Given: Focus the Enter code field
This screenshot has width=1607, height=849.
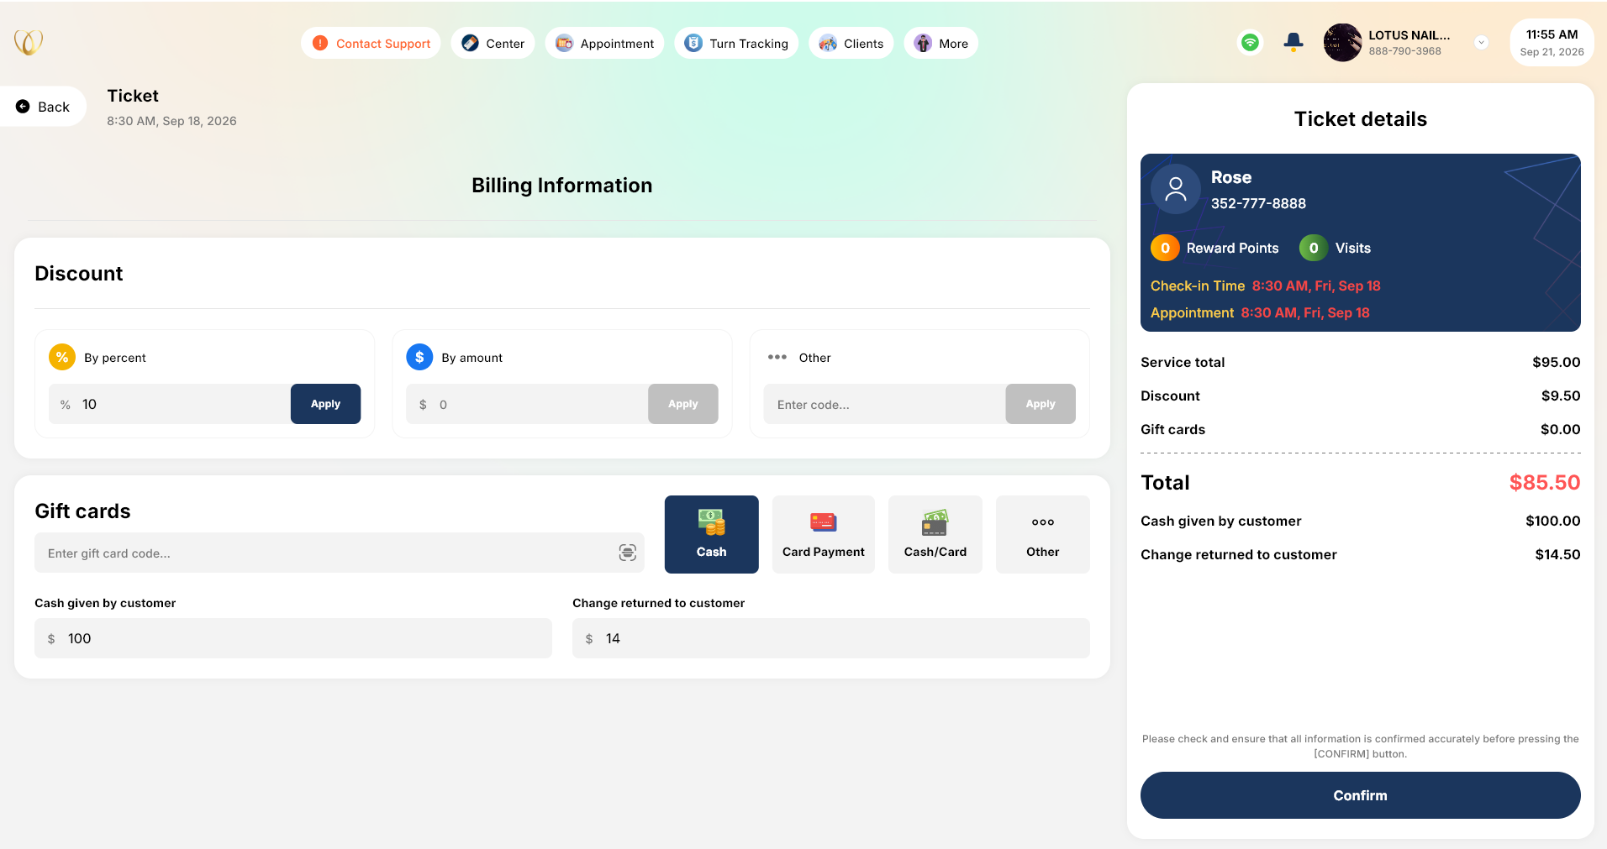Looking at the screenshot, I should (x=884, y=404).
